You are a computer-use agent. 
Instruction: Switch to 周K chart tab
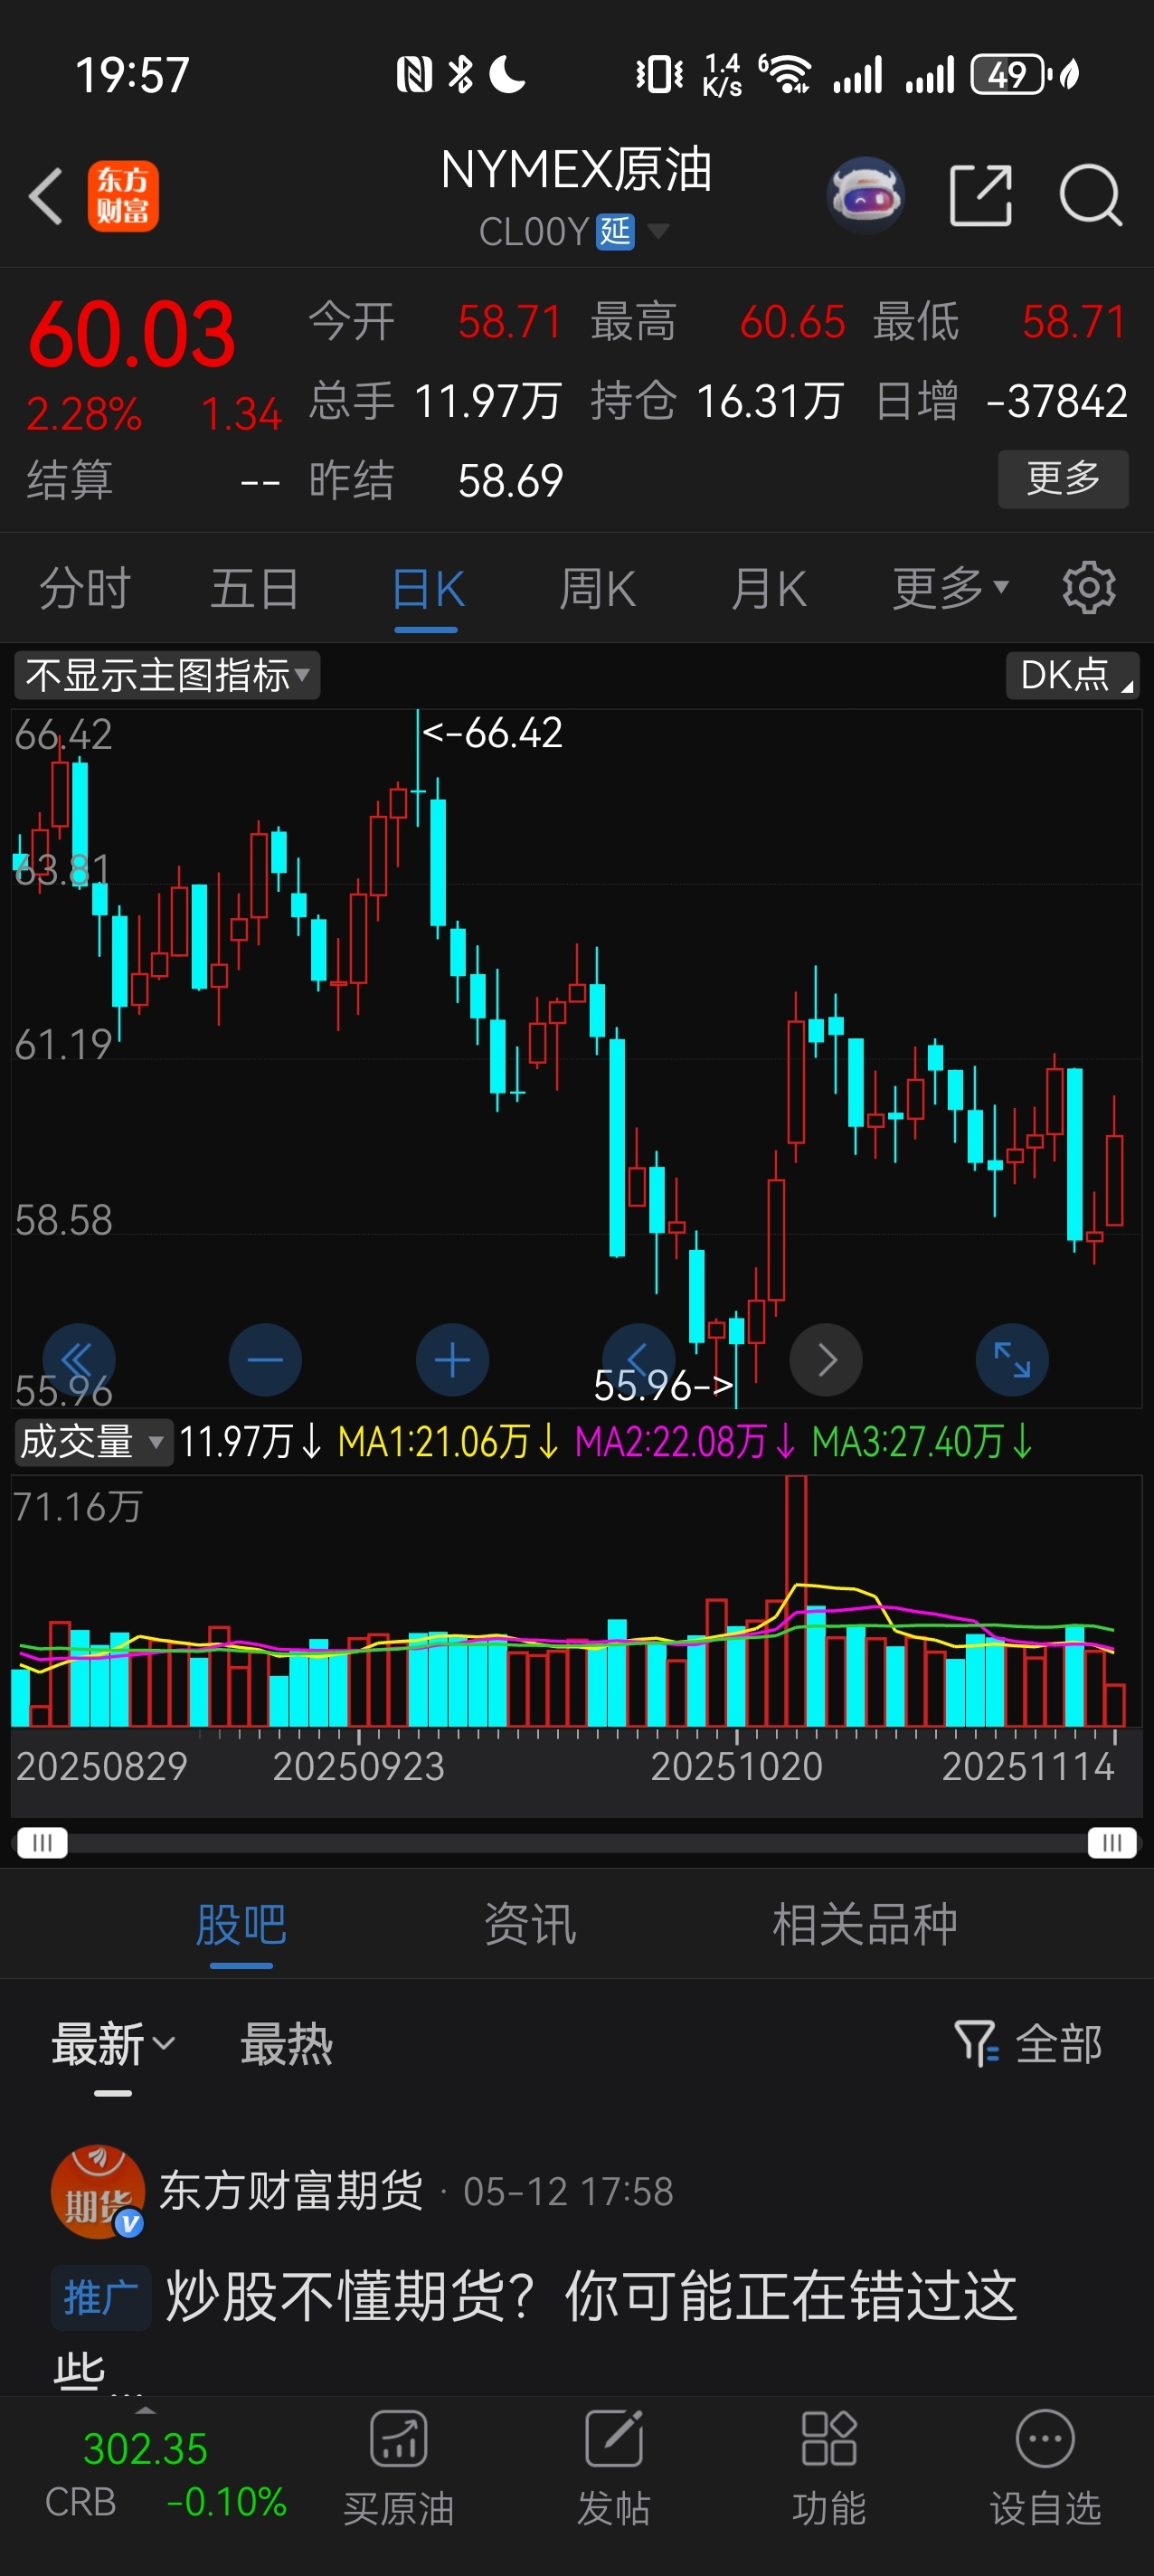pos(597,588)
